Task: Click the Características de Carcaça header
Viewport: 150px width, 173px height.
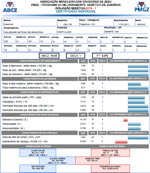Action: (40, 133)
